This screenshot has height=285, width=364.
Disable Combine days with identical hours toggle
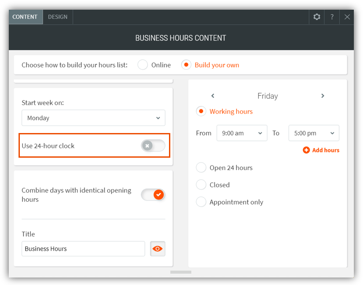point(153,195)
